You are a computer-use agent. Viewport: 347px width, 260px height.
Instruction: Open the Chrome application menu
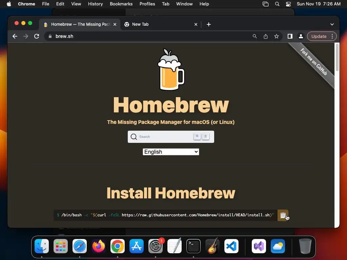click(26, 4)
